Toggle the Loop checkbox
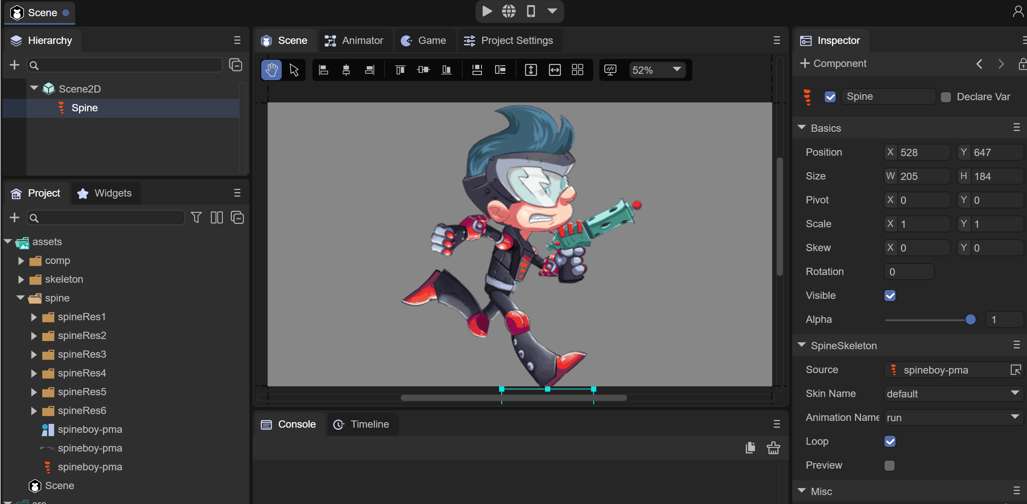 click(890, 441)
